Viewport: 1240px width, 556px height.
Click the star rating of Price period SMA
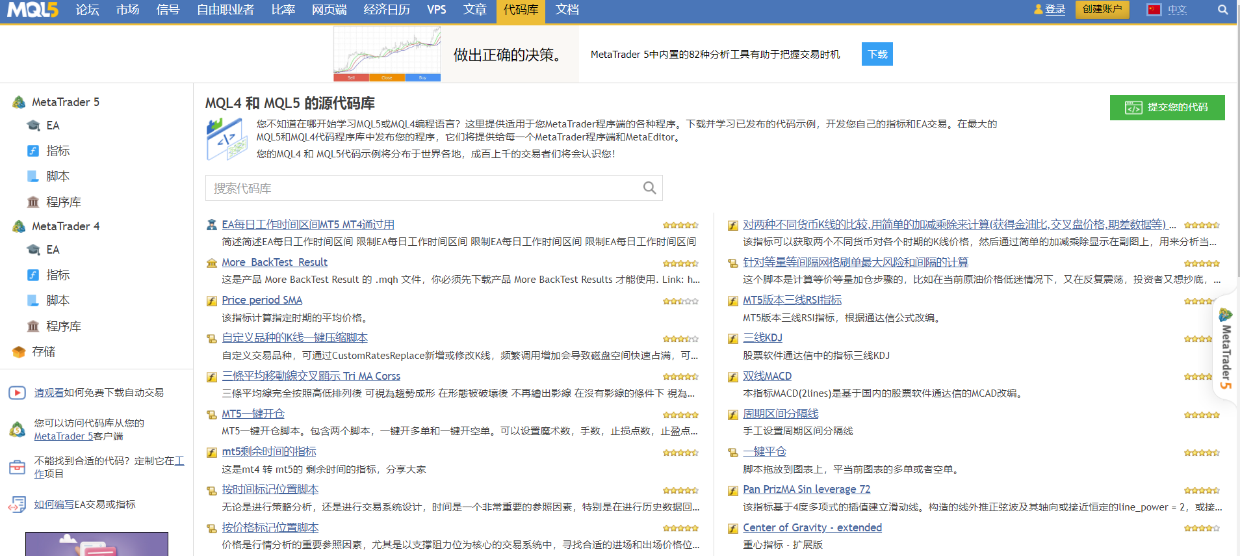tap(680, 301)
